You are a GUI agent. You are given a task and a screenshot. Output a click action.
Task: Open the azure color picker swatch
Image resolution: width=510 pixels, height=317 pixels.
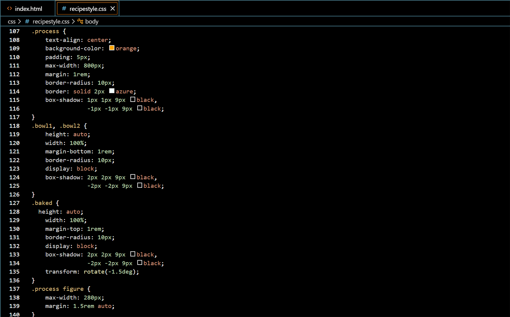[112, 91]
